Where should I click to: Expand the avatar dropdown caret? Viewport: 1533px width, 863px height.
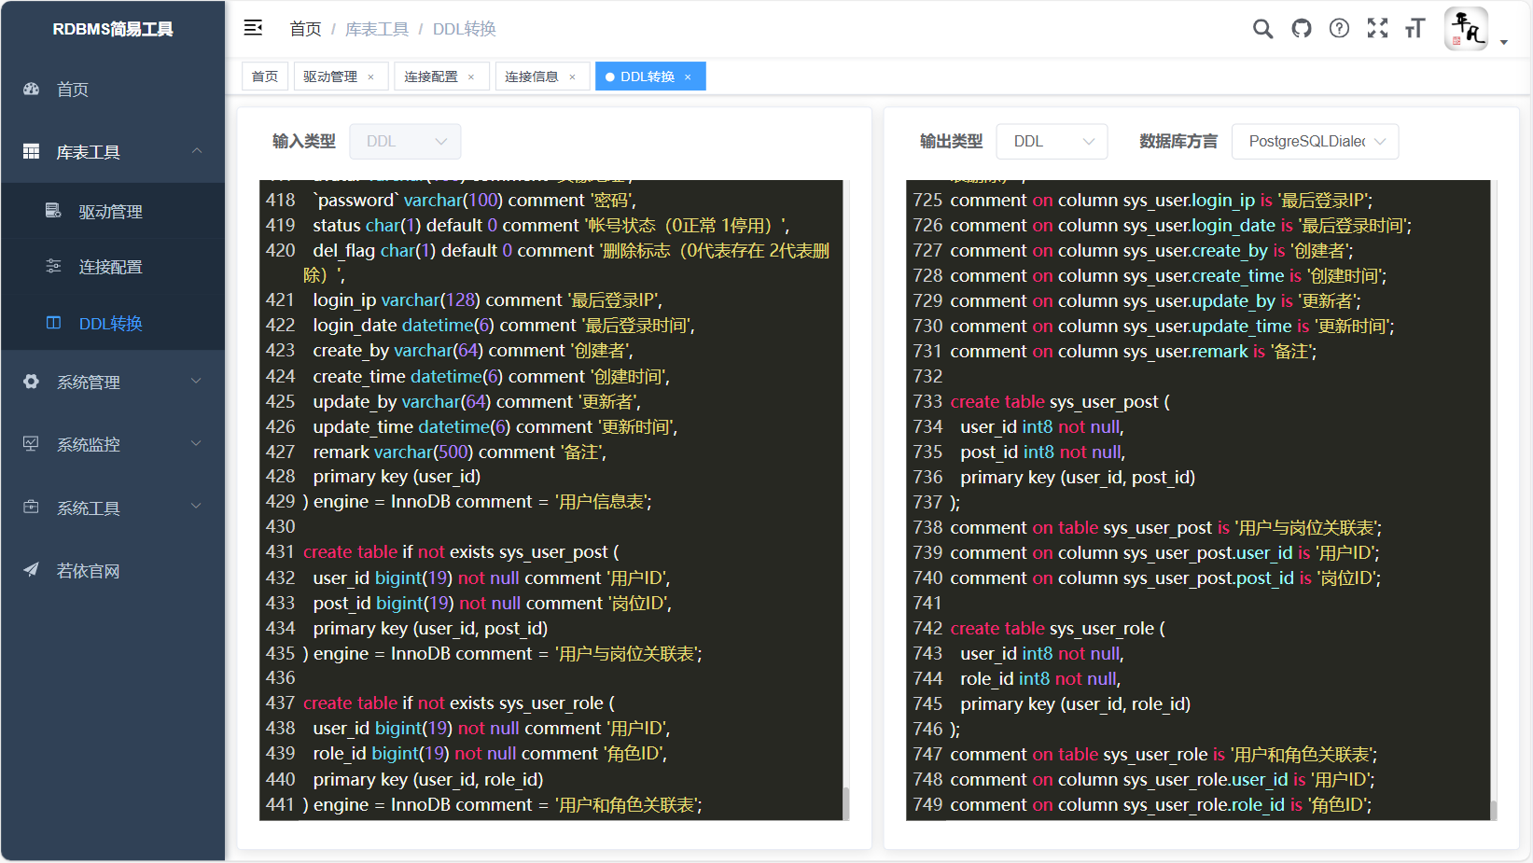(x=1503, y=42)
